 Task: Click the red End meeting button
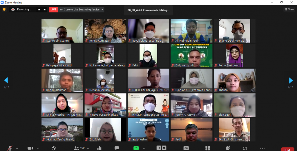coord(287,149)
